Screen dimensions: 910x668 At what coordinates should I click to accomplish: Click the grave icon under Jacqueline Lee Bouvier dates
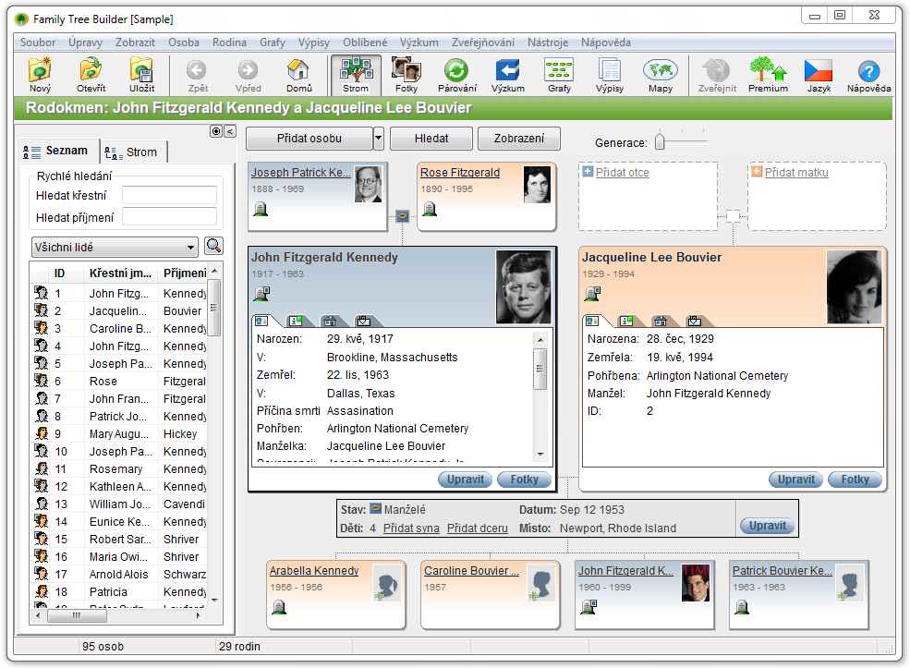pos(592,294)
